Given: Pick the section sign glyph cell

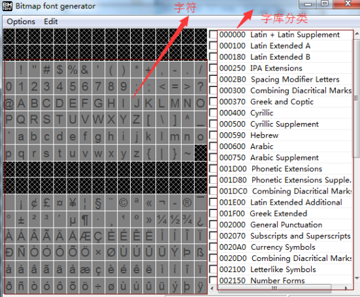Looking at the screenshot, I should tap(98, 203).
